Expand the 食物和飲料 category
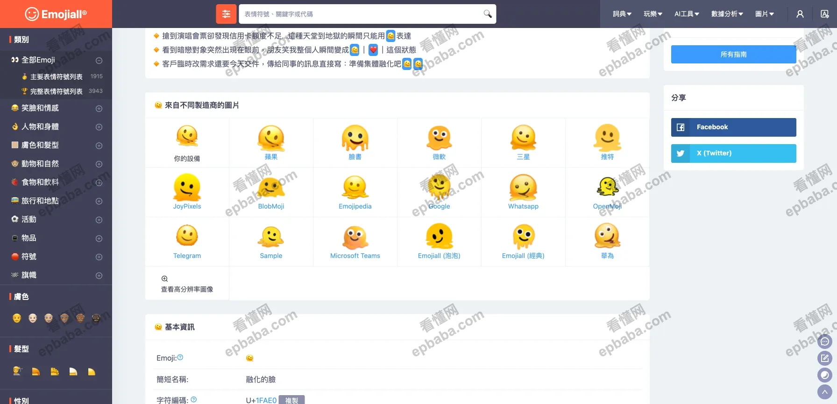Image resolution: width=837 pixels, height=404 pixels. click(99, 183)
